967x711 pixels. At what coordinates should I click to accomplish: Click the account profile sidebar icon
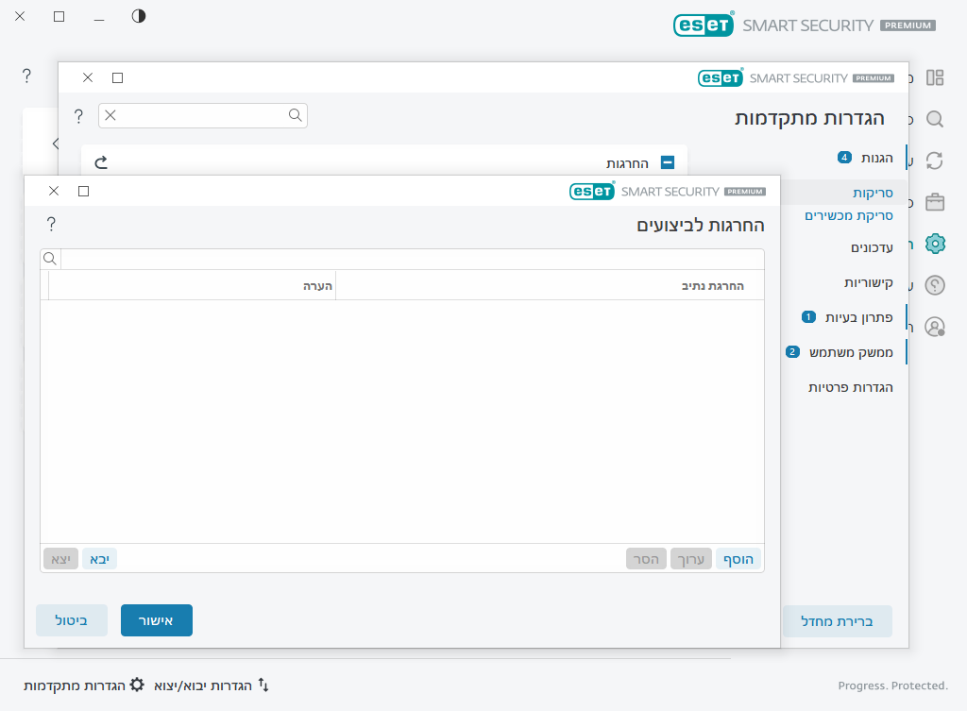point(935,327)
